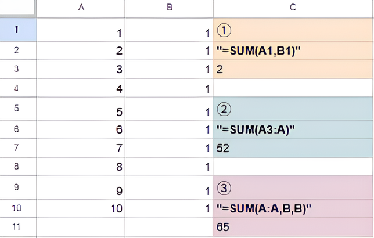Screen dimensions: 374x238
Task: Select the row 11 header
Action: pyautogui.click(x=18, y=226)
